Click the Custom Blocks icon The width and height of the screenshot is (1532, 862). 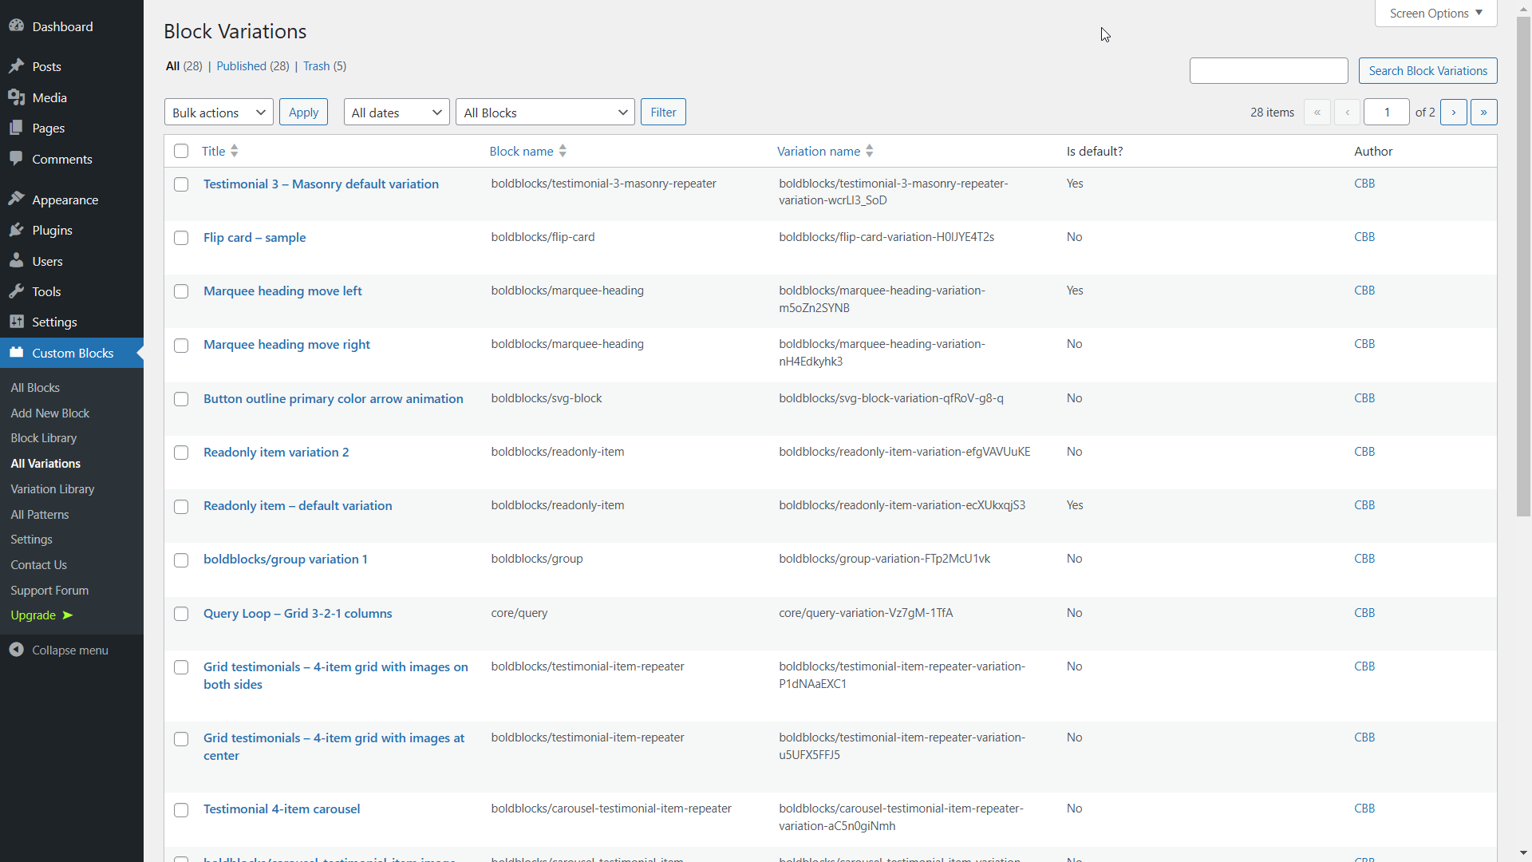click(x=16, y=353)
